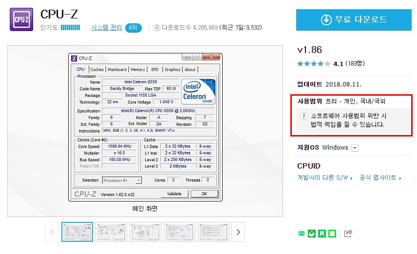Click the download count arrow icon

pyautogui.click(x=157, y=28)
